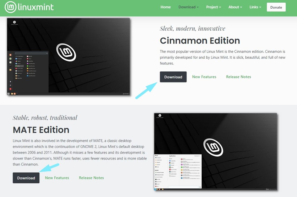Click the Cinnamon Edition heading
This screenshot has height=197, width=297.
pos(200,40)
